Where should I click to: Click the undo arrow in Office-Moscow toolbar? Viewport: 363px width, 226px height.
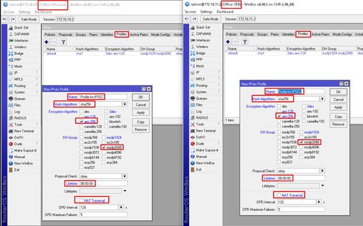[5, 19]
